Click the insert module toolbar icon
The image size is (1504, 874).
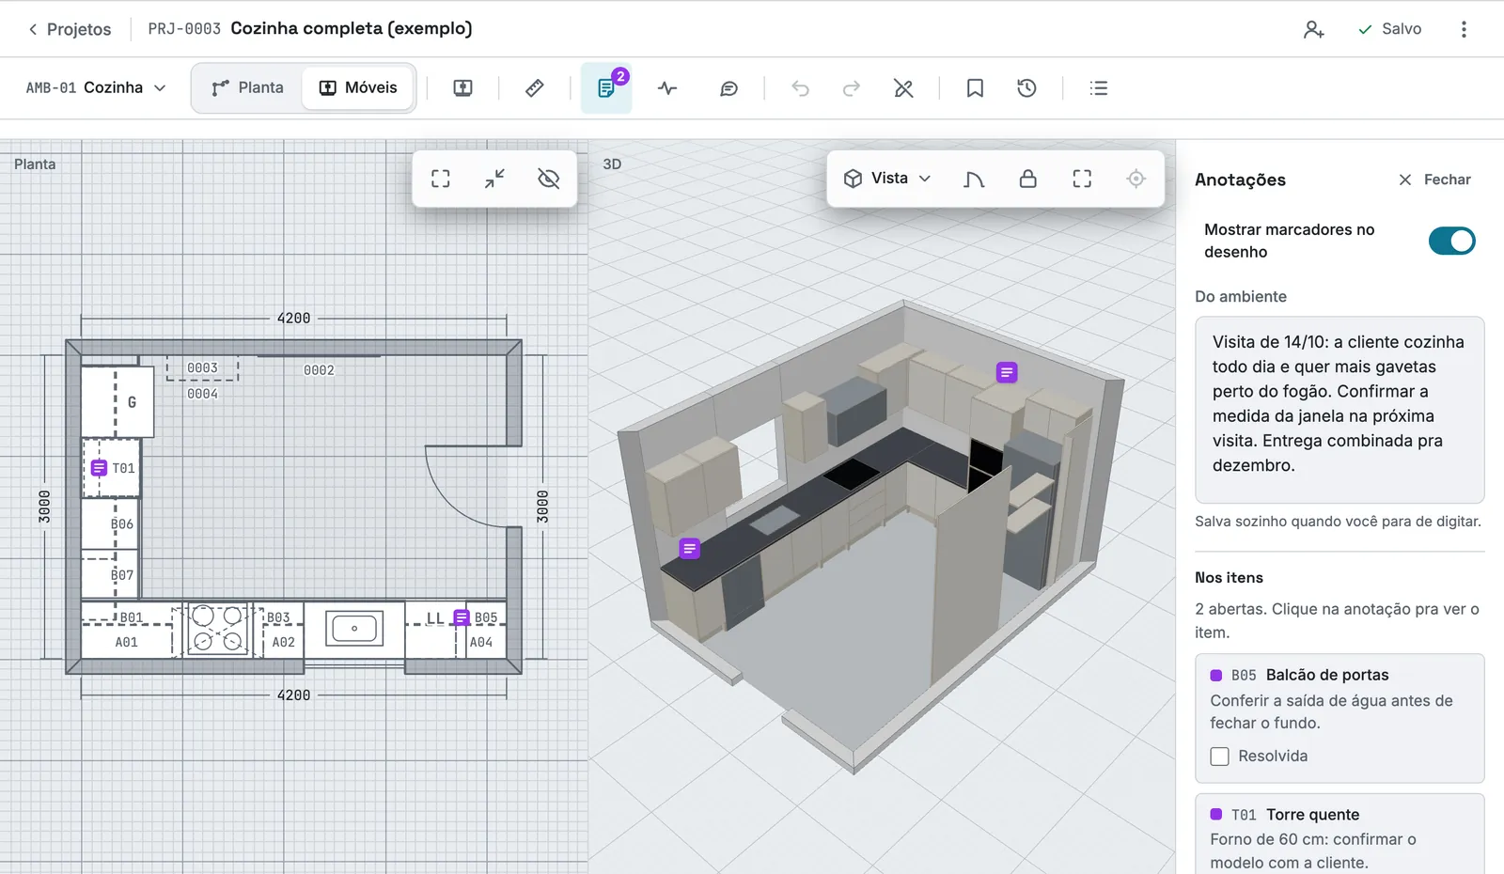(462, 88)
